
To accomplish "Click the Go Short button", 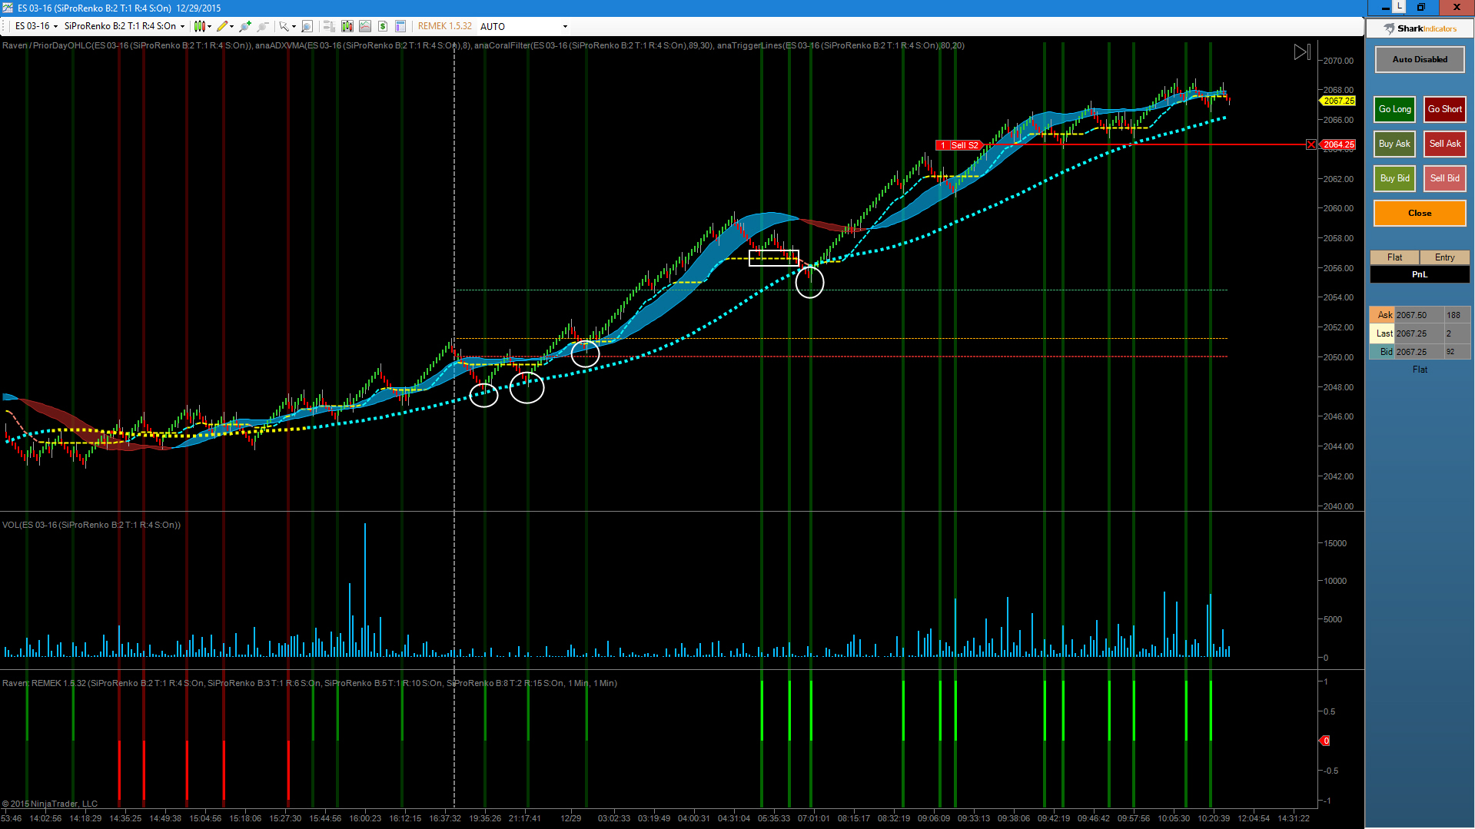I will (x=1445, y=109).
